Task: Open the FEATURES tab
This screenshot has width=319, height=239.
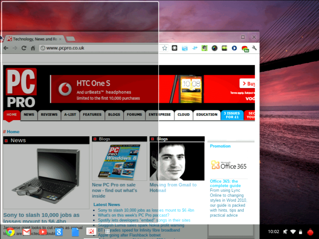Action: (92, 115)
